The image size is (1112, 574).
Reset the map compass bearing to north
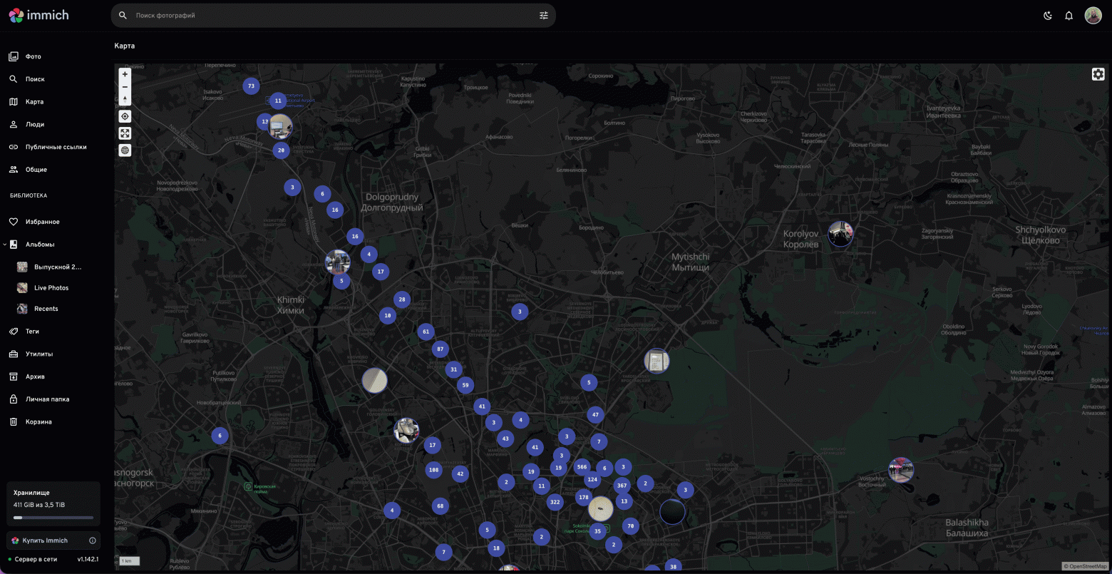pyautogui.click(x=125, y=100)
